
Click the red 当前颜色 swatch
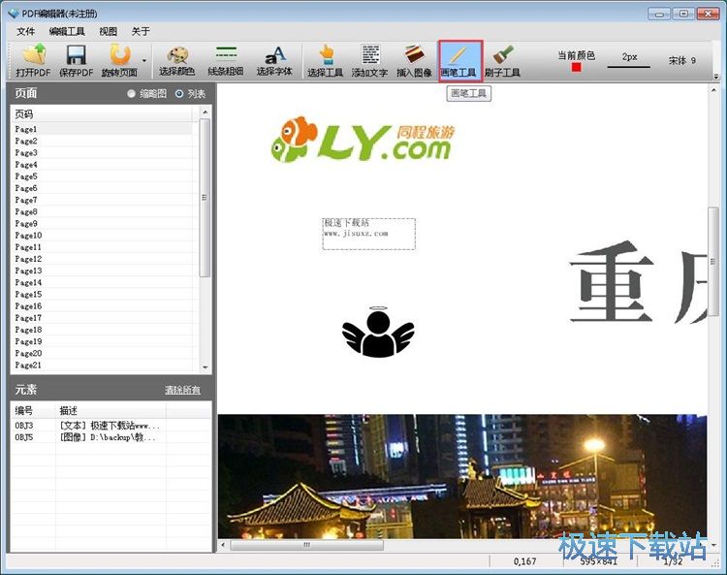tap(577, 68)
